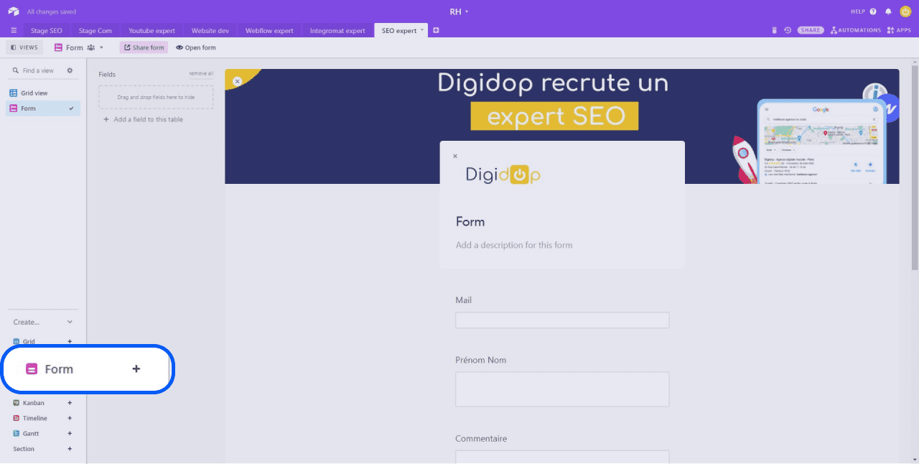919x464 pixels.
Task: Open the Automations panel
Action: (855, 30)
